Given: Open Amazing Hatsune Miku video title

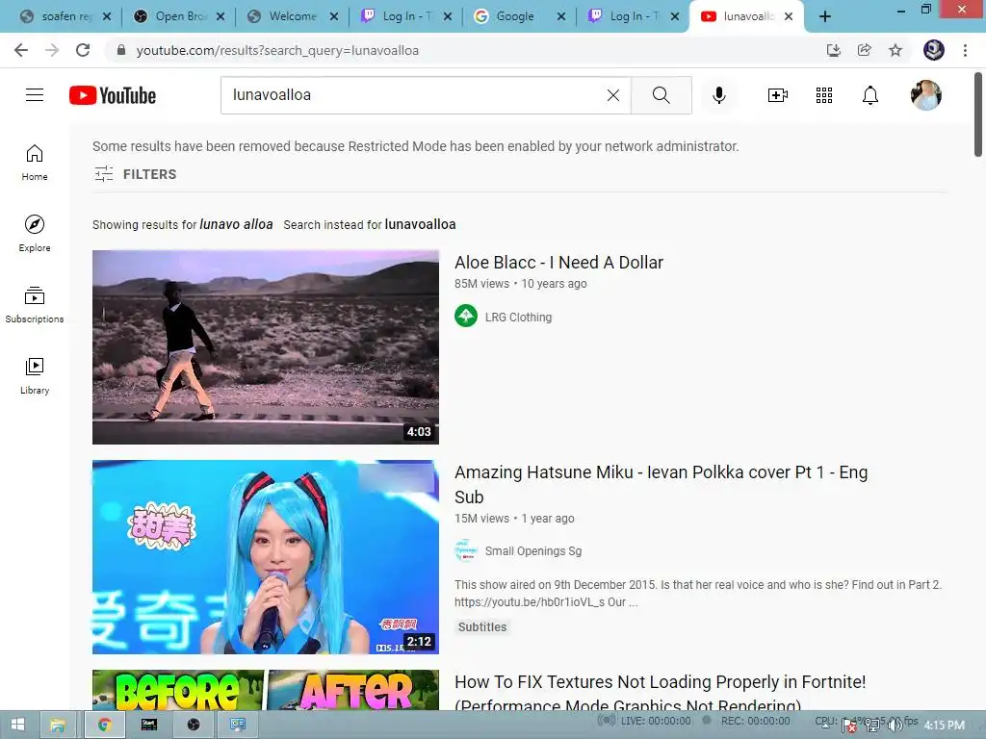Looking at the screenshot, I should click(x=661, y=485).
